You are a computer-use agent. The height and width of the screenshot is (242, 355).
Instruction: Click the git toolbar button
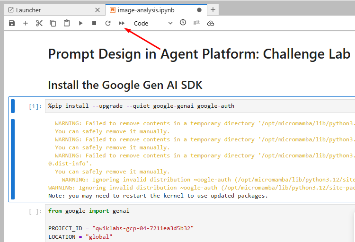pyautogui.click(x=196, y=22)
